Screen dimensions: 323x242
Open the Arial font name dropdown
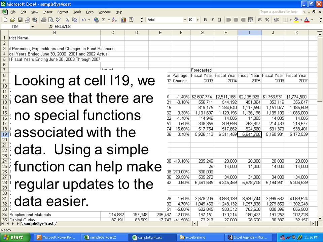185,20
